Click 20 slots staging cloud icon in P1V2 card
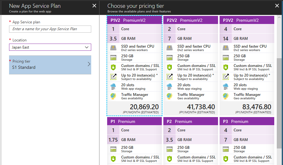283x165 pixels. pyautogui.click(x=113, y=87)
